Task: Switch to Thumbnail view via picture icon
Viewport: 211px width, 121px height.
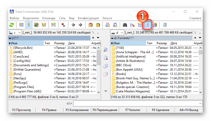Action: click(36, 25)
